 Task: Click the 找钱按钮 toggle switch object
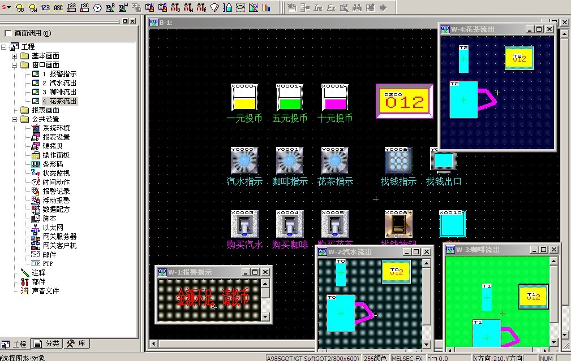[x=398, y=224]
